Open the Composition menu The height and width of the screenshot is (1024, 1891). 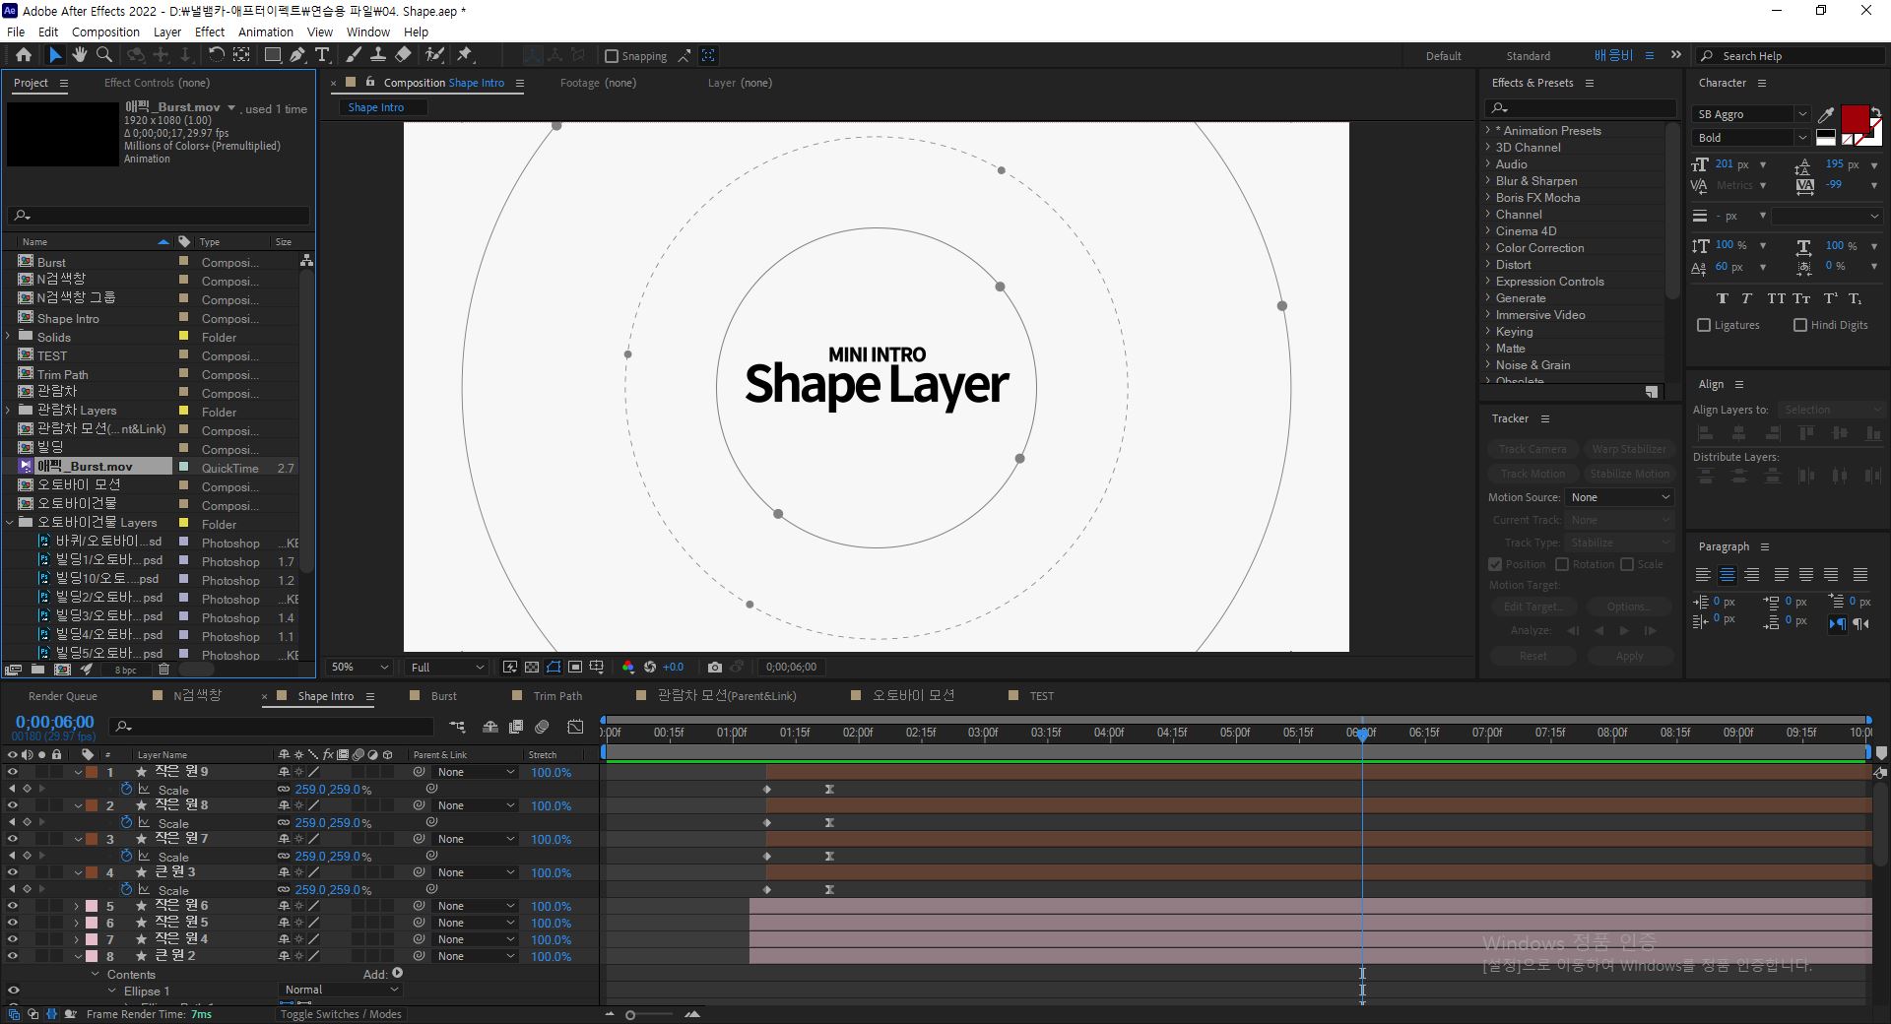click(105, 32)
